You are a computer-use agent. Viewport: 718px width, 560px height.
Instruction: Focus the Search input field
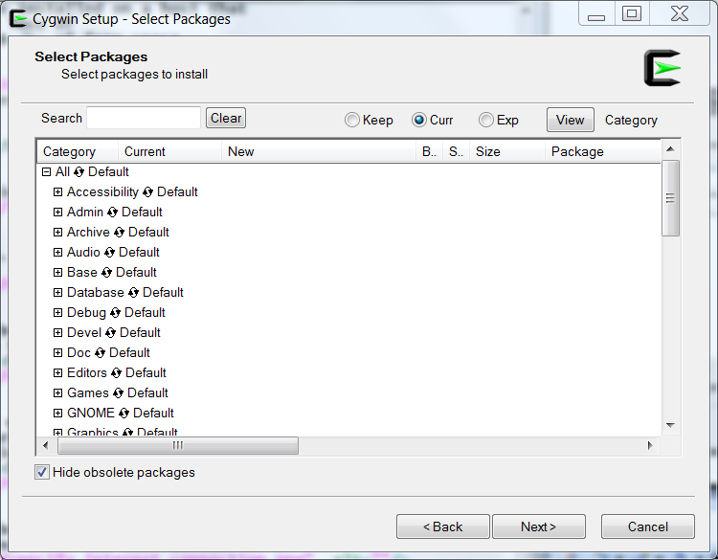point(144,118)
